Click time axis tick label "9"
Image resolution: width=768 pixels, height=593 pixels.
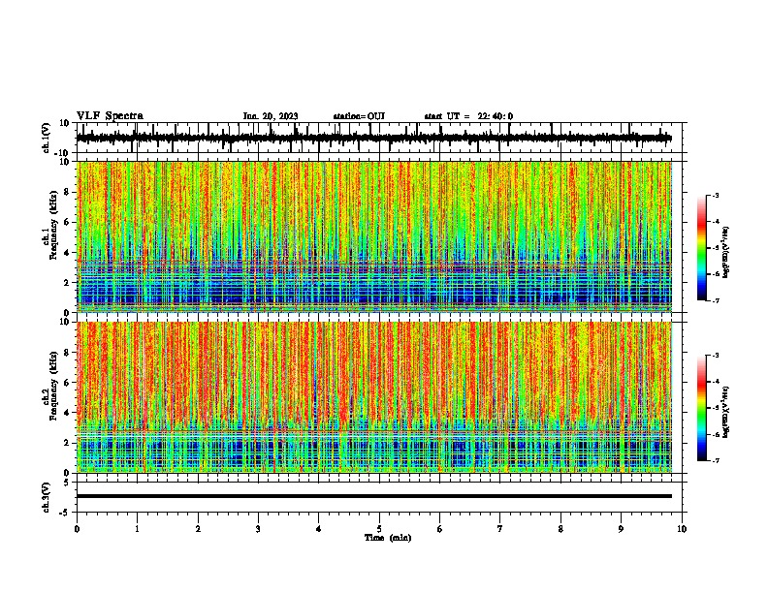click(621, 529)
